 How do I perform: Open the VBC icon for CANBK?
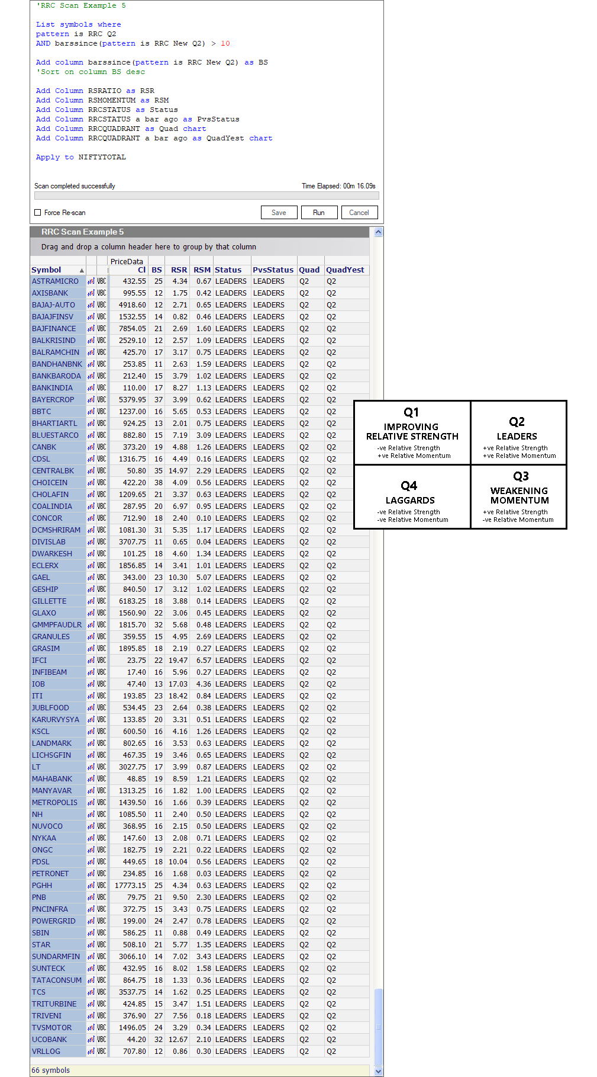coord(102,447)
